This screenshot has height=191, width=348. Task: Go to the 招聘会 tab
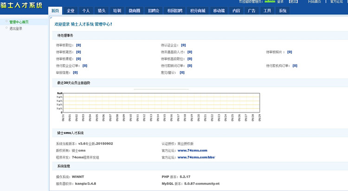(x=154, y=10)
